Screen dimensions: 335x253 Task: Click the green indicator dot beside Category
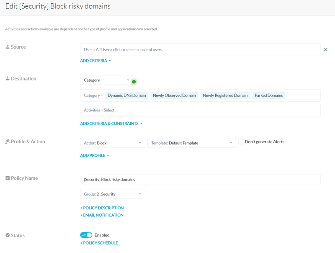pyautogui.click(x=134, y=82)
